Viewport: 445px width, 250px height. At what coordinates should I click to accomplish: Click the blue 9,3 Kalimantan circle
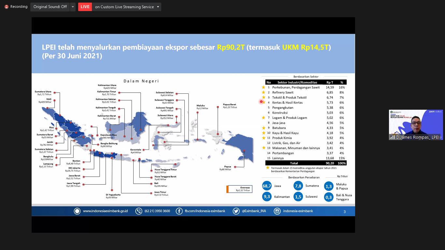(267, 197)
